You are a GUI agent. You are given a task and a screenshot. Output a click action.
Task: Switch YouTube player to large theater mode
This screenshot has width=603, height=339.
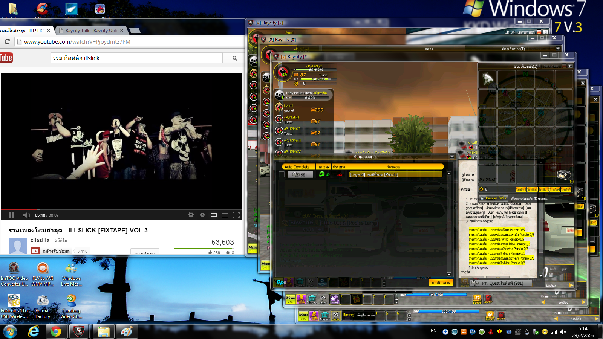(225, 215)
